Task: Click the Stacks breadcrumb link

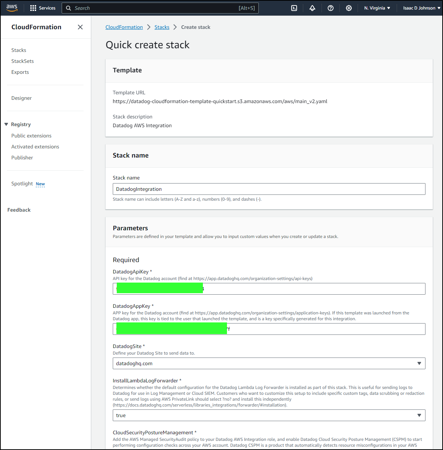Action: [162, 27]
